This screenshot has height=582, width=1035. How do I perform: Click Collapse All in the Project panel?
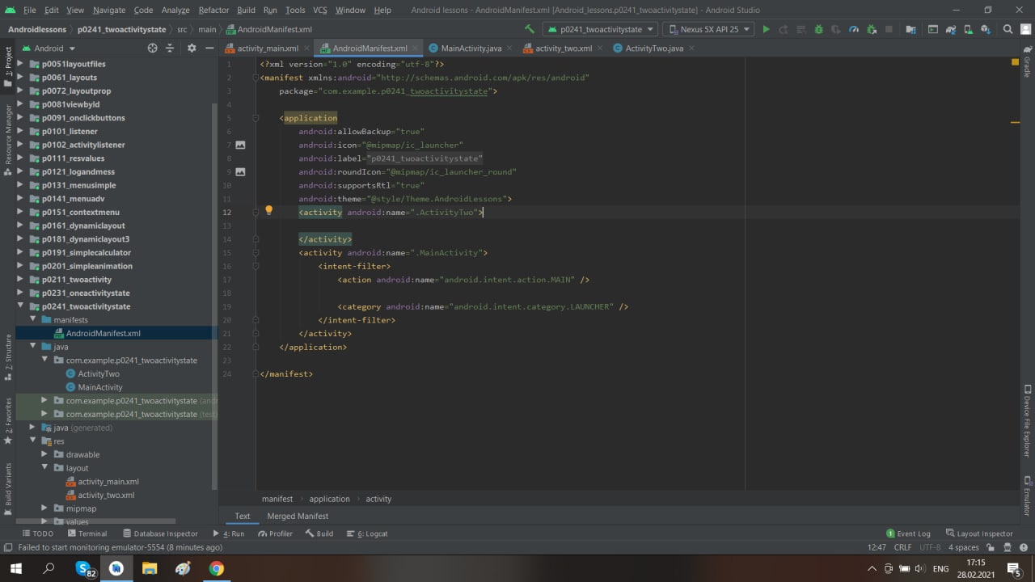170,48
